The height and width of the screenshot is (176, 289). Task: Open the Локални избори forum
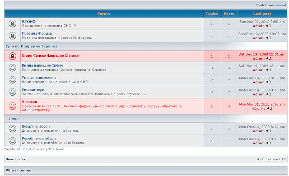coord(36,126)
